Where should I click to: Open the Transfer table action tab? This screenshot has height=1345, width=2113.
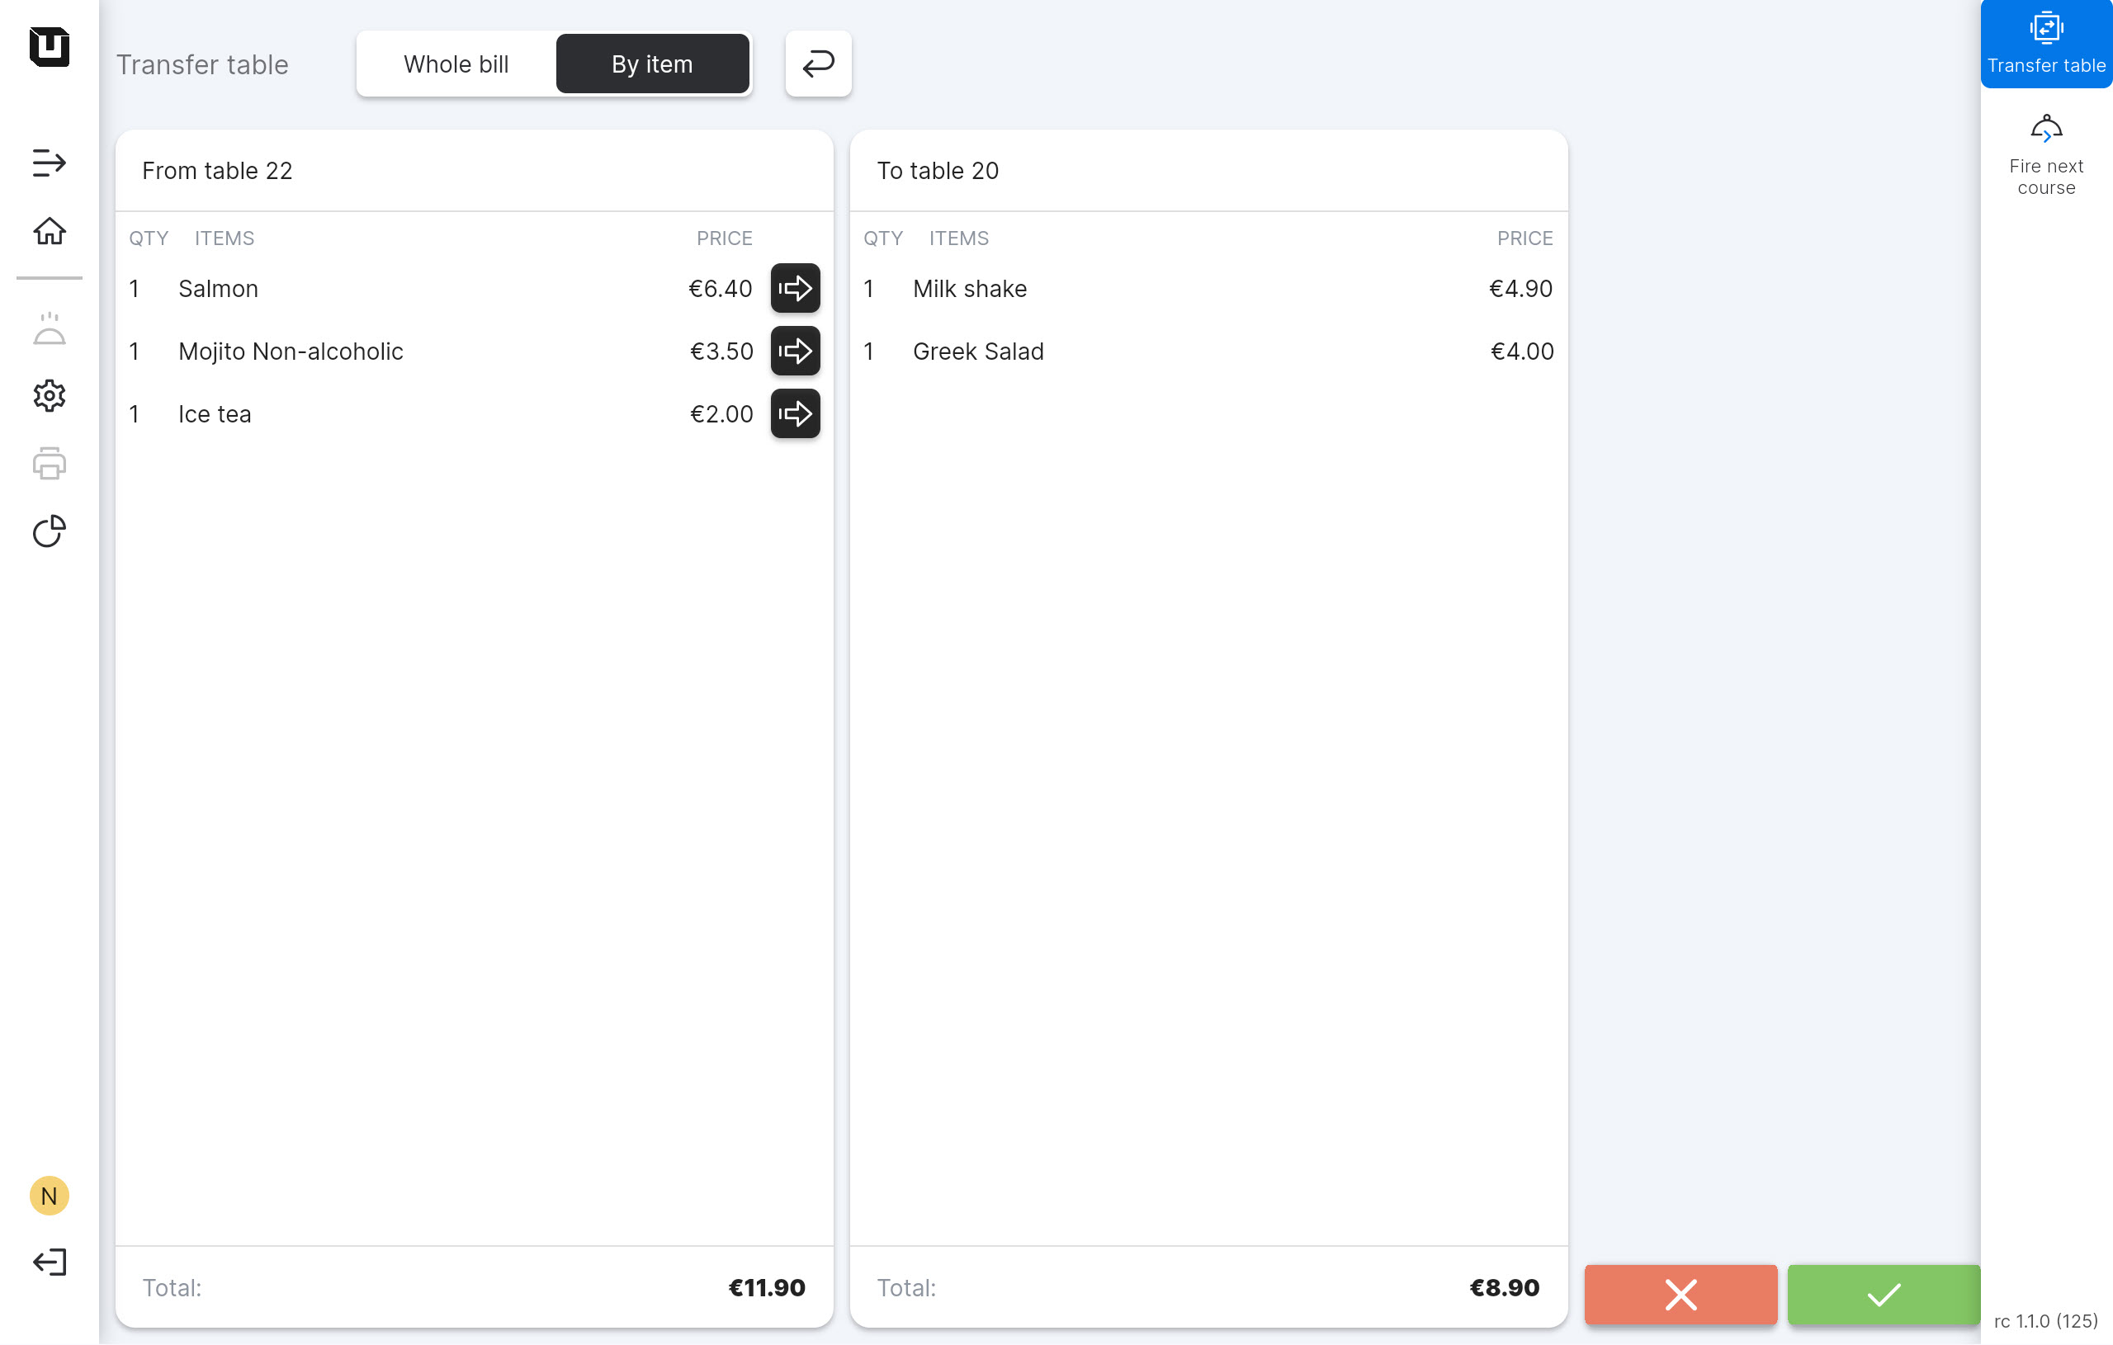(x=2045, y=44)
